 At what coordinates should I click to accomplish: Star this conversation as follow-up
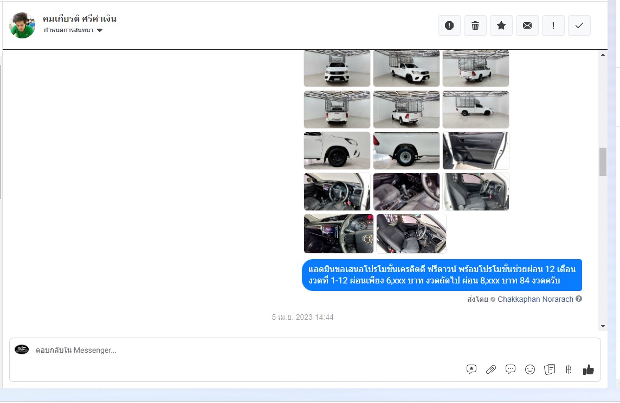pos(501,25)
